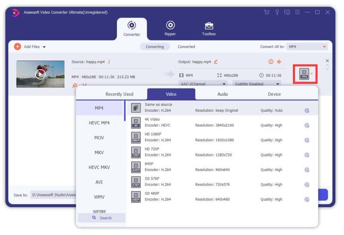
Task: Show the Converted files list
Action: tap(186, 46)
